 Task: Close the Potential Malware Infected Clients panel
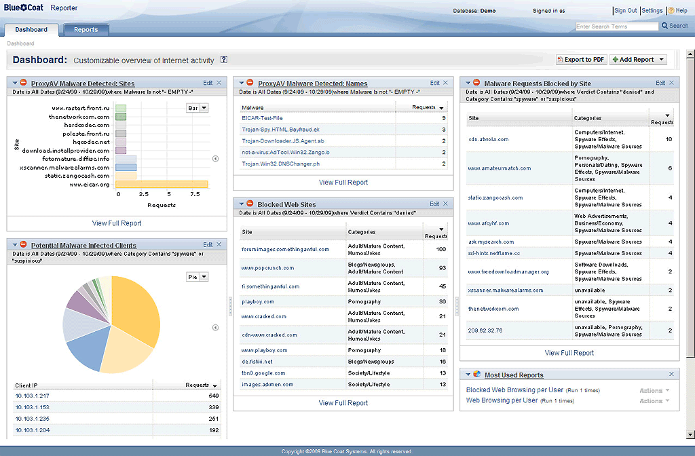(219, 244)
